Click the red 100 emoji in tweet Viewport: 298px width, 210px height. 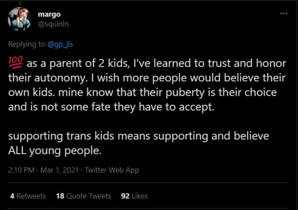[x=16, y=62]
